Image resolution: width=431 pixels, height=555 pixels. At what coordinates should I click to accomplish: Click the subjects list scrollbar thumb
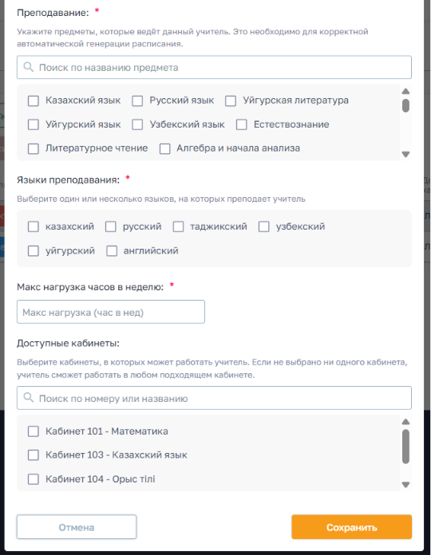point(405,105)
